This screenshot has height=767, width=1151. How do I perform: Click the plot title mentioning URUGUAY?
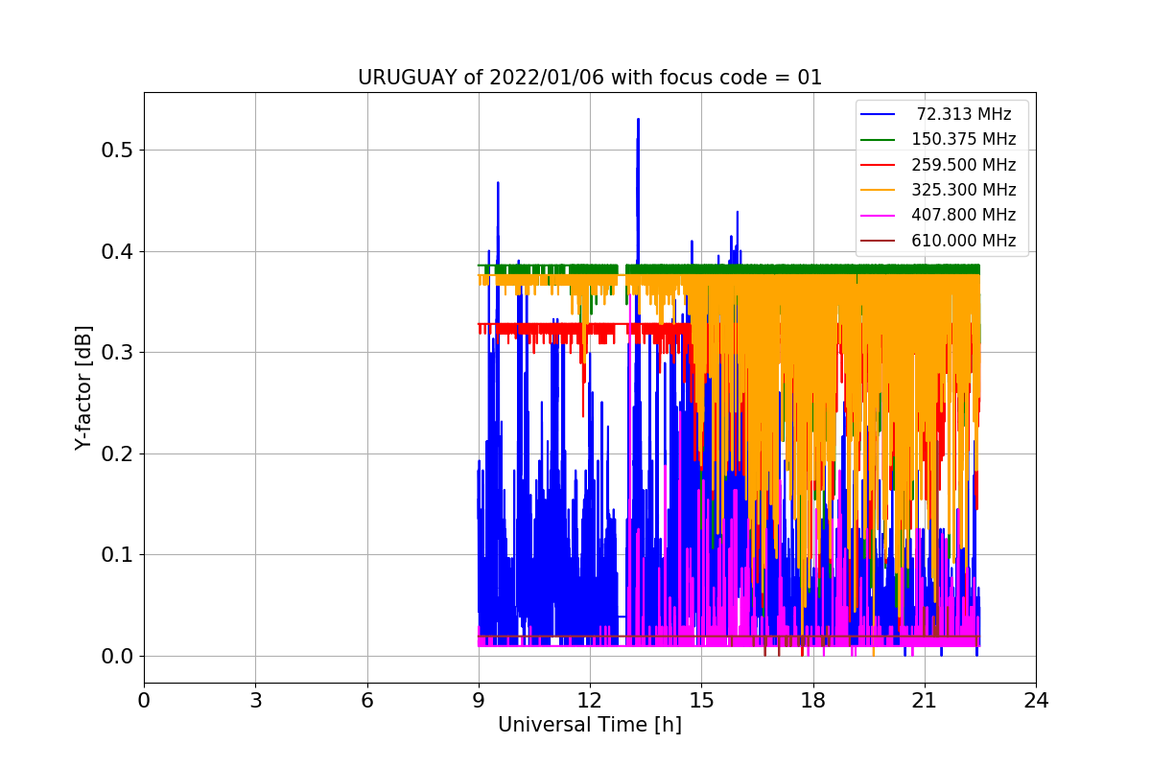pos(590,78)
